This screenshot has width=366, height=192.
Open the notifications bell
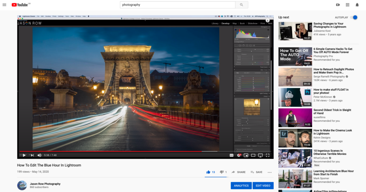tap(357, 5)
